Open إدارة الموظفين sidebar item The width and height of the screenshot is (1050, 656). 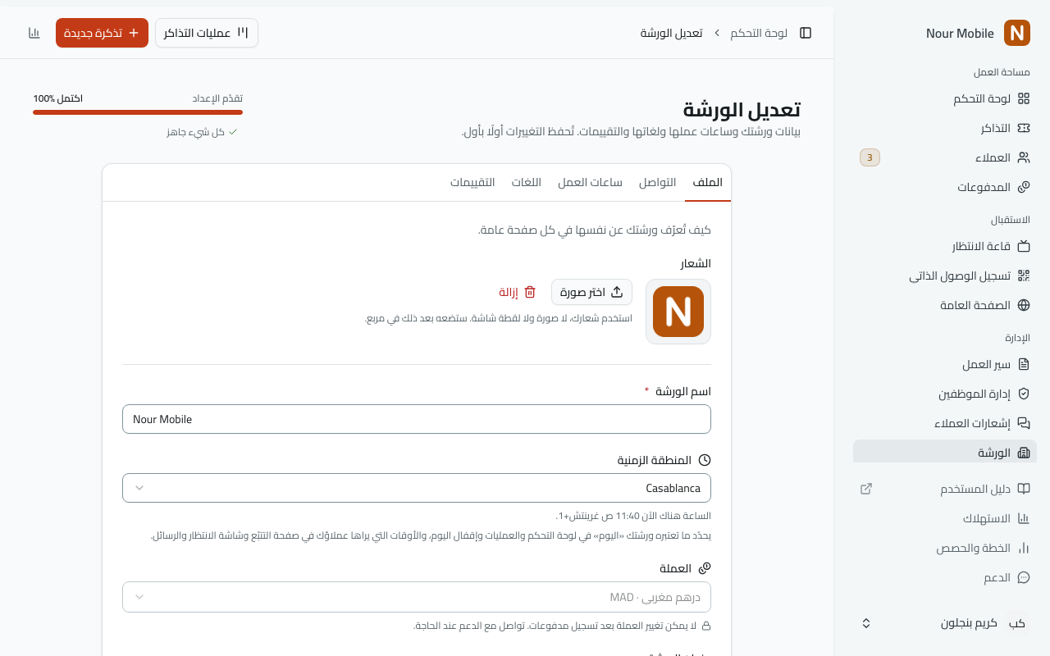tap(945, 394)
